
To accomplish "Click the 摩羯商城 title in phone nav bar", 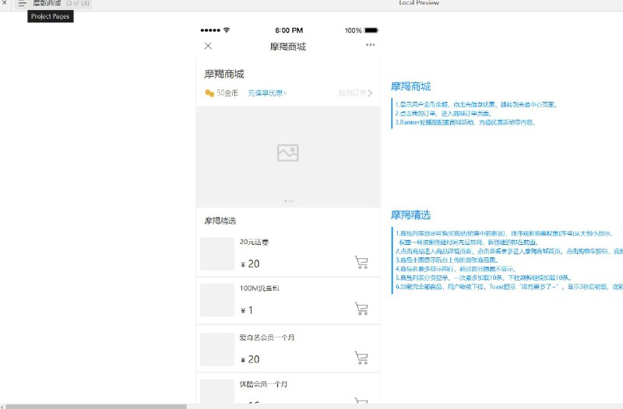I will coord(288,47).
